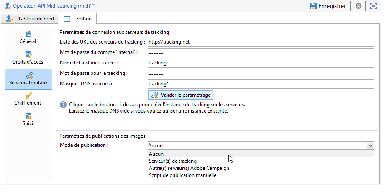Click the Général clipboard icon
387x192 pixels.
[x=28, y=34]
